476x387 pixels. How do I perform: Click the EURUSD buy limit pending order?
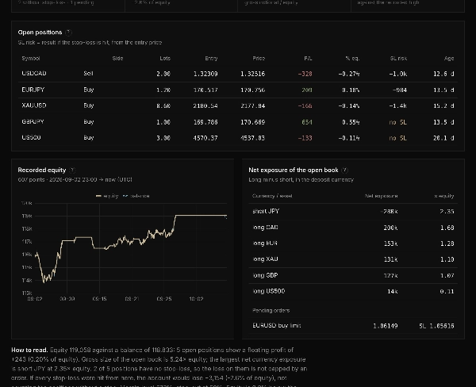tap(277, 325)
